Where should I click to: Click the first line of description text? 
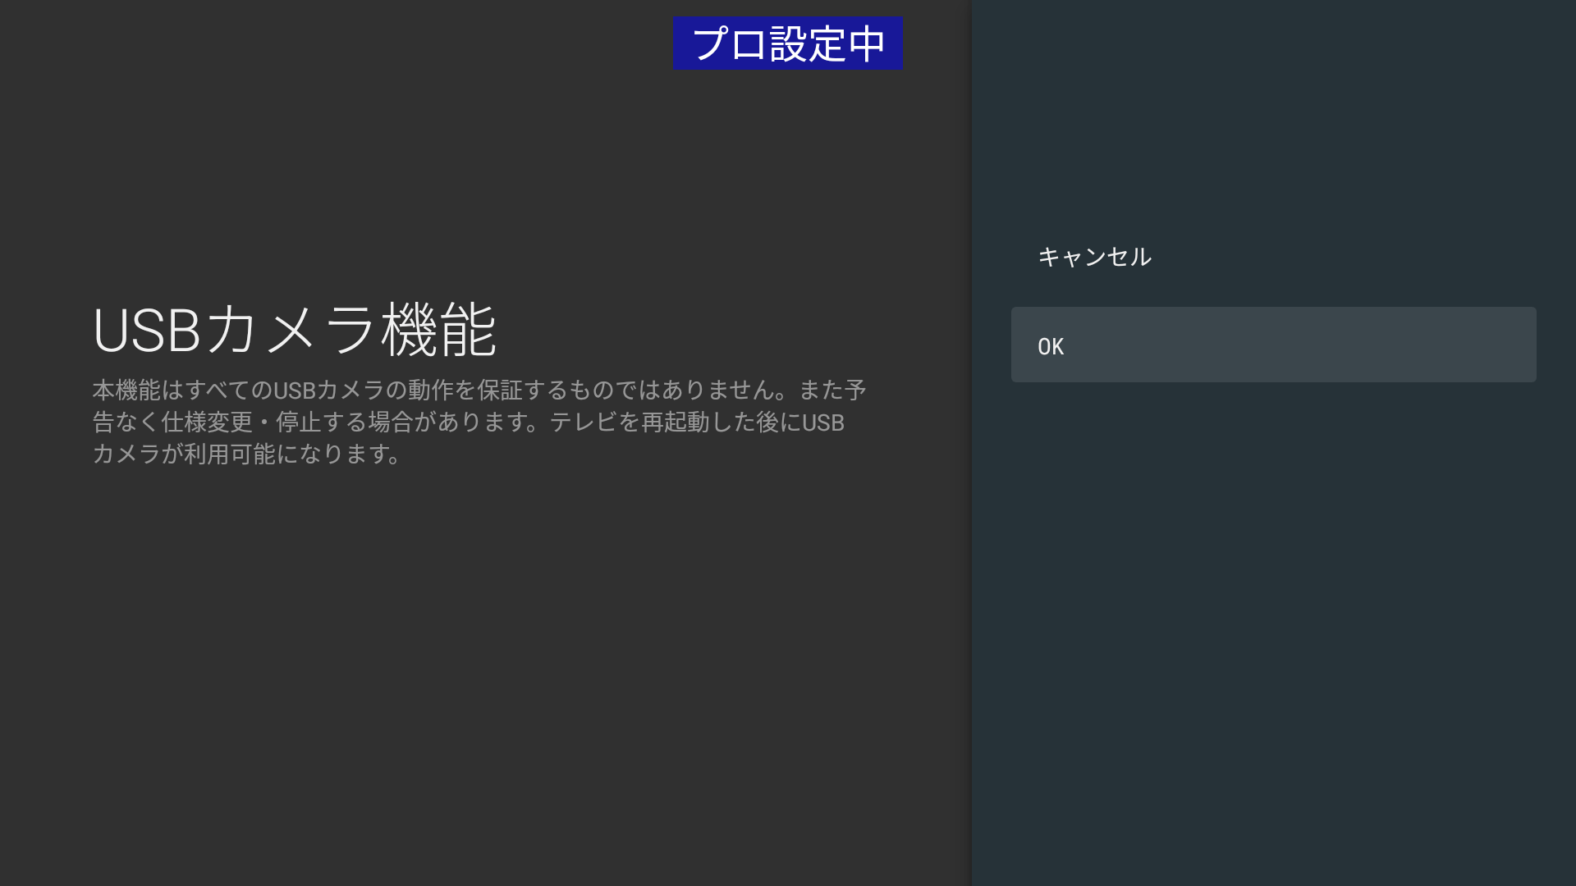click(x=479, y=390)
